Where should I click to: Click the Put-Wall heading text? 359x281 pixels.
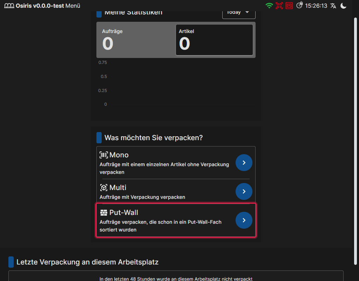pyautogui.click(x=124, y=213)
